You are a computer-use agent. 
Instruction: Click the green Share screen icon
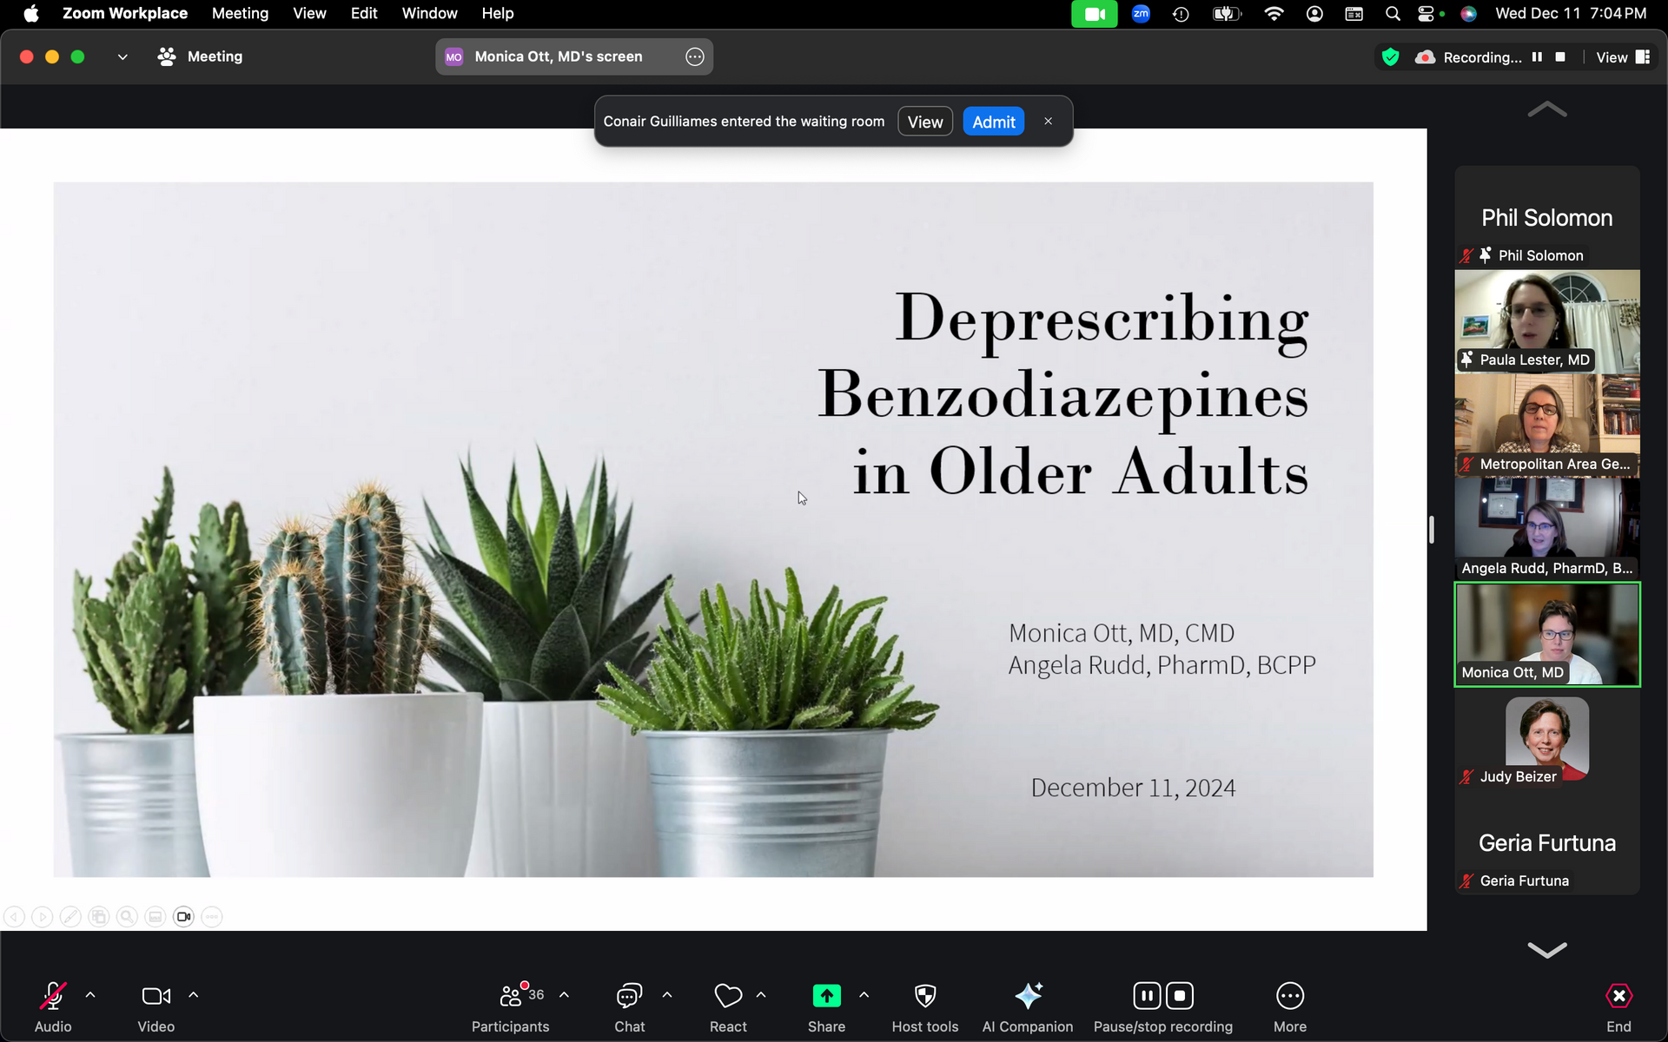coord(826,996)
